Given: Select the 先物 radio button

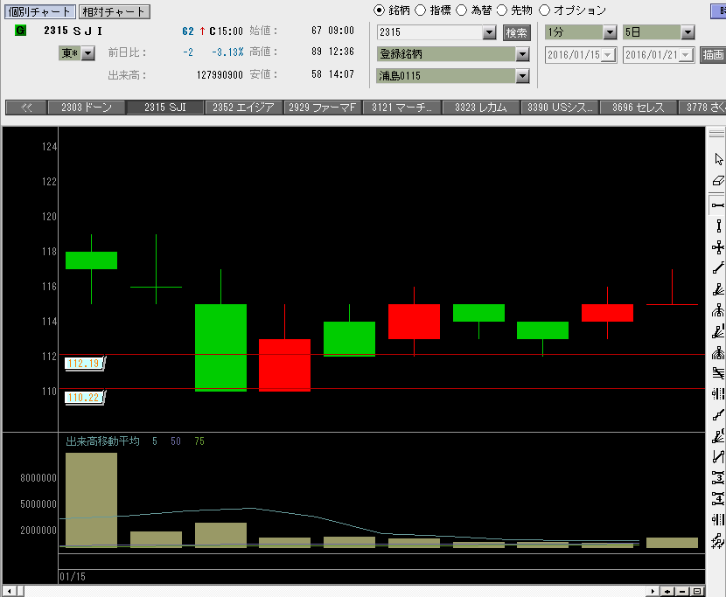Looking at the screenshot, I should 502,10.
